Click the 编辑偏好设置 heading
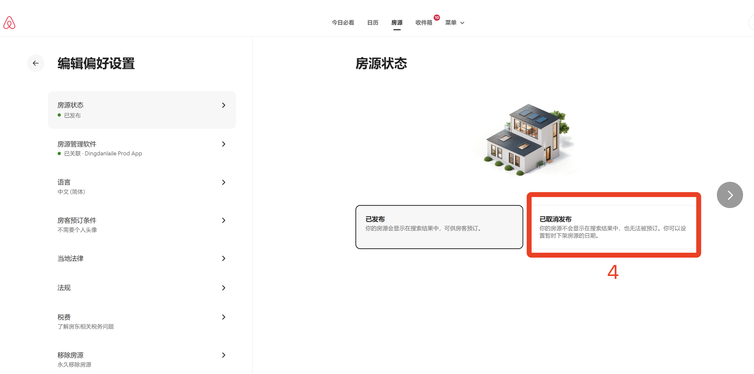Screen dimensions: 754x374 click(96, 63)
